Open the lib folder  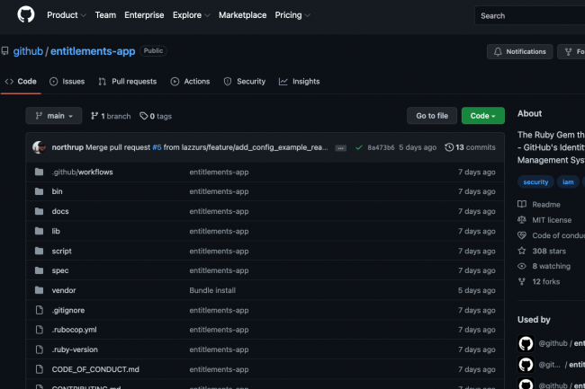click(56, 231)
